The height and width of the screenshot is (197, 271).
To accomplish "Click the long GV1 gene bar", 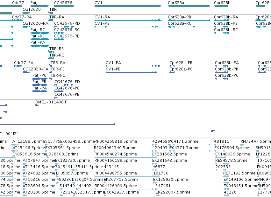I will click(x=128, y=6).
